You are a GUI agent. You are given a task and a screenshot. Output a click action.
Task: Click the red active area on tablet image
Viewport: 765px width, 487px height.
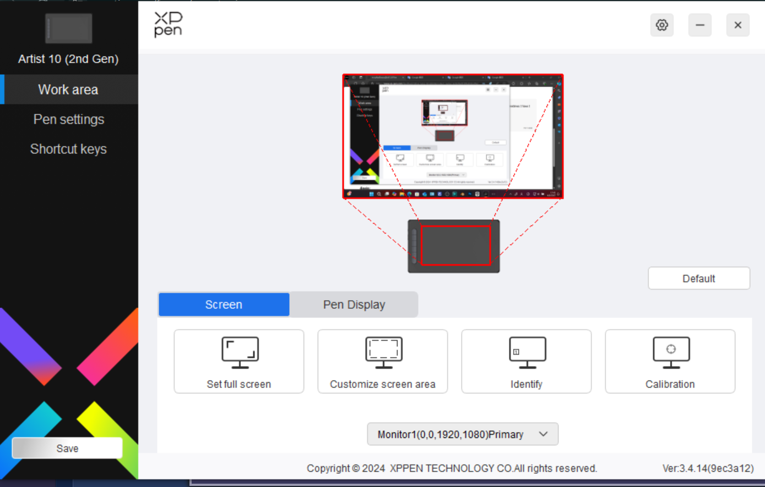click(455, 245)
